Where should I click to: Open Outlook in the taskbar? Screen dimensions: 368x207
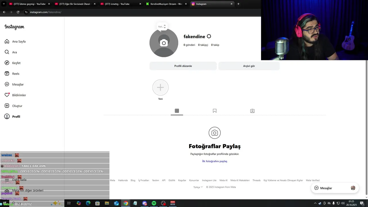(x=116, y=203)
